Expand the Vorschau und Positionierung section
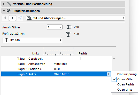This screenshot has height=95, width=140. coord(4,4)
